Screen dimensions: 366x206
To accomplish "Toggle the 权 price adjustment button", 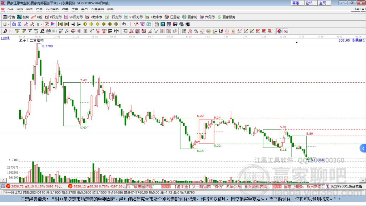I will [46, 24].
